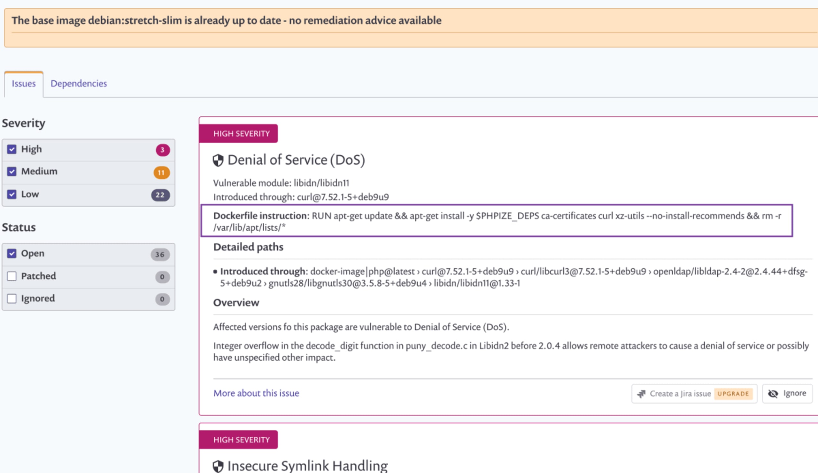818x473 pixels.
Task: Click the High severity count badge
Action: point(162,150)
